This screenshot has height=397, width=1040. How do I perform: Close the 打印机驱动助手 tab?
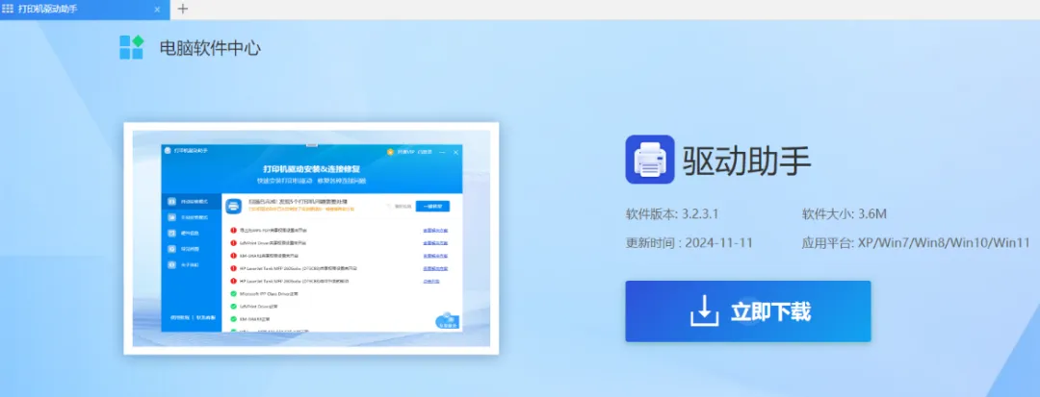point(158,9)
